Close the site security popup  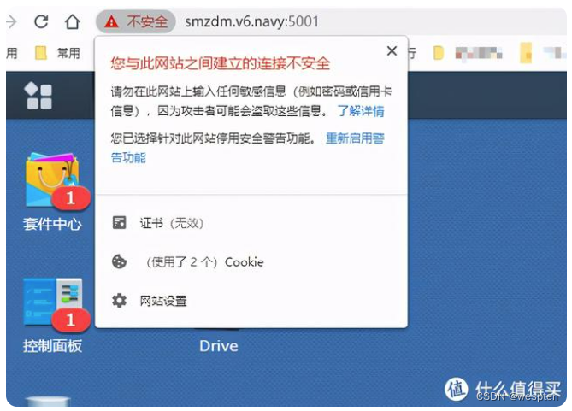[392, 50]
